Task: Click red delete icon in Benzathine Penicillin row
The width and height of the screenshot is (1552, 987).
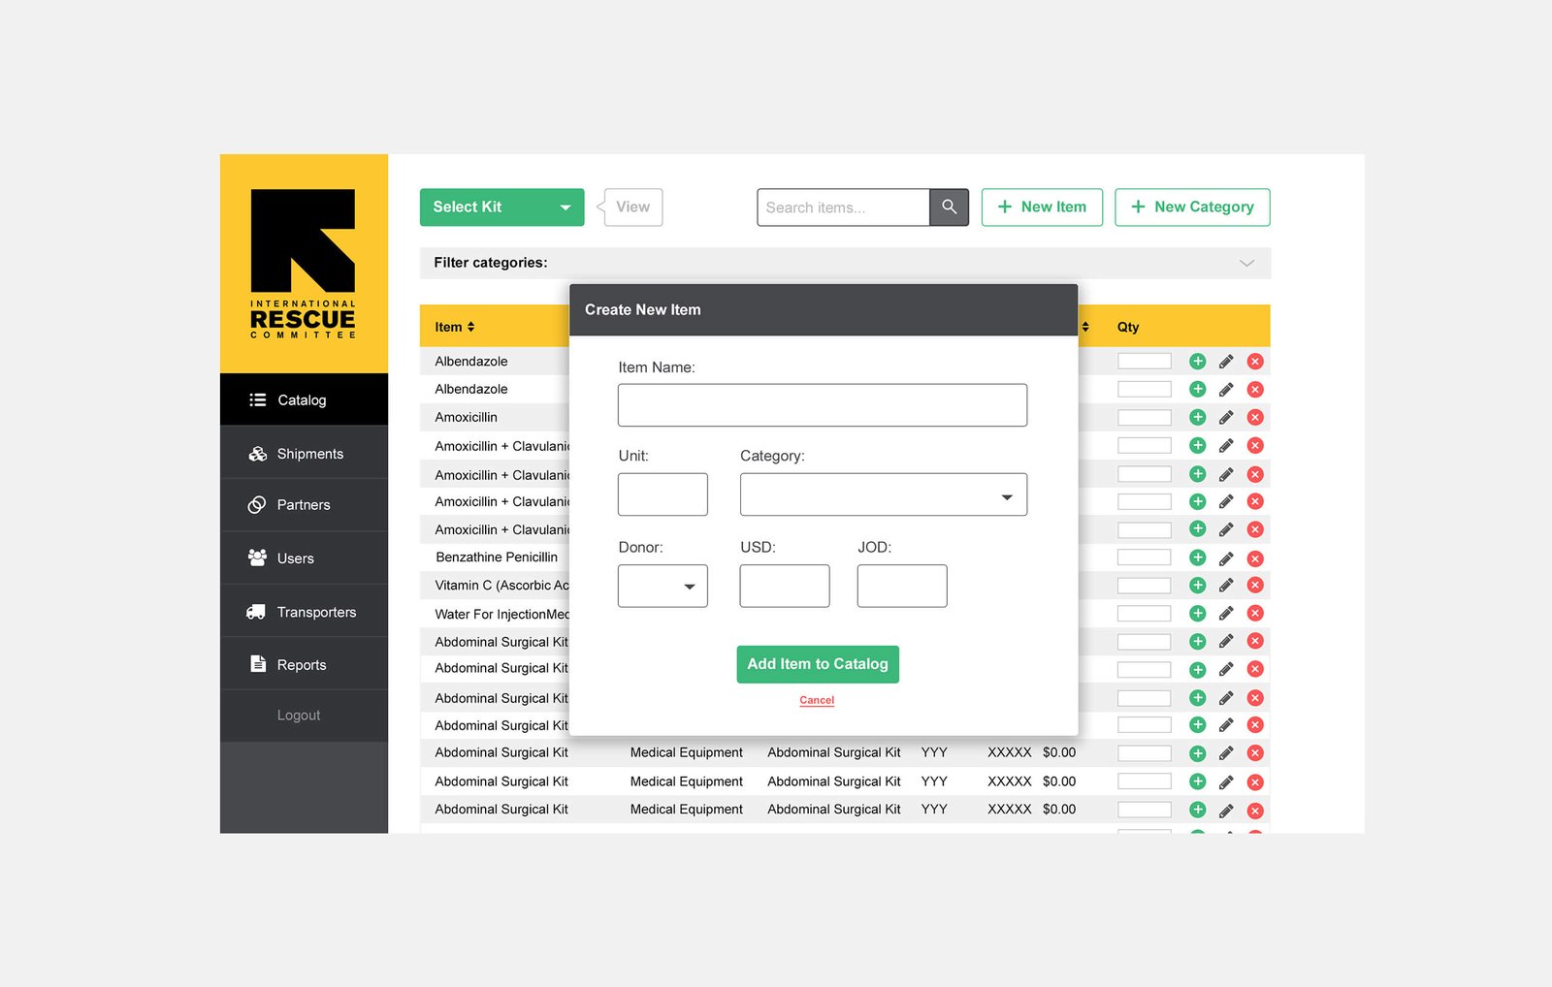Action: [1254, 558]
